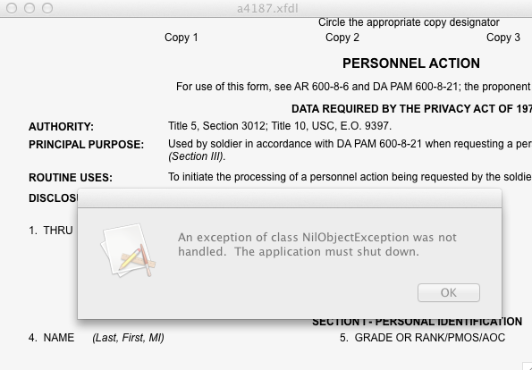Click the 4. NAME field label

coord(51,338)
